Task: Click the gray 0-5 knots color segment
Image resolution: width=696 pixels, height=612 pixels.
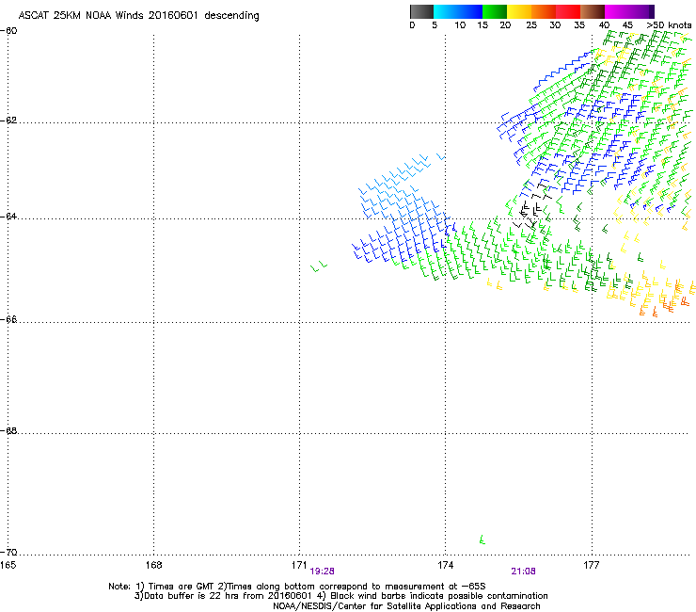Action: 421,11
